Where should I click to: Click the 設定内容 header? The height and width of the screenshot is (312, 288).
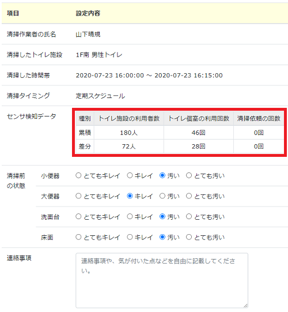click(88, 13)
